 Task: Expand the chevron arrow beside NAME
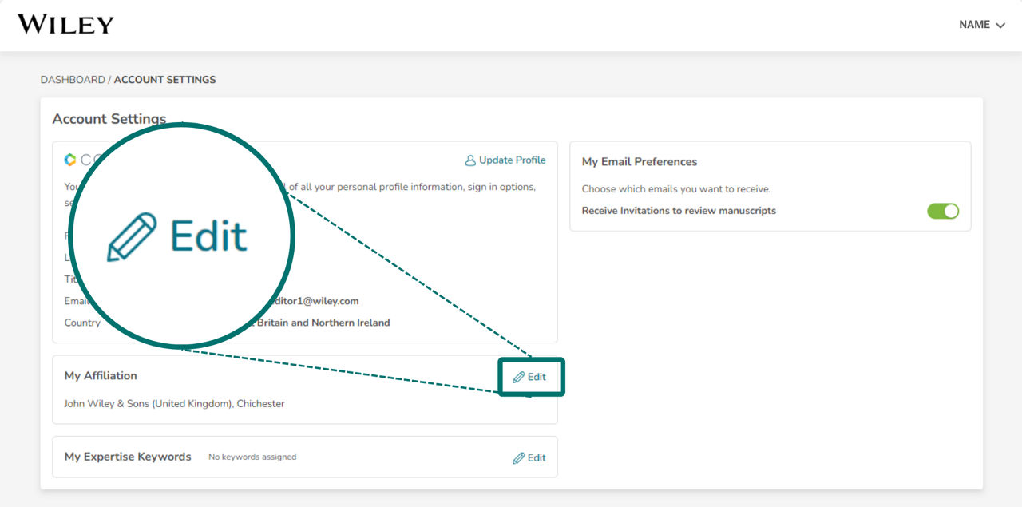1000,26
